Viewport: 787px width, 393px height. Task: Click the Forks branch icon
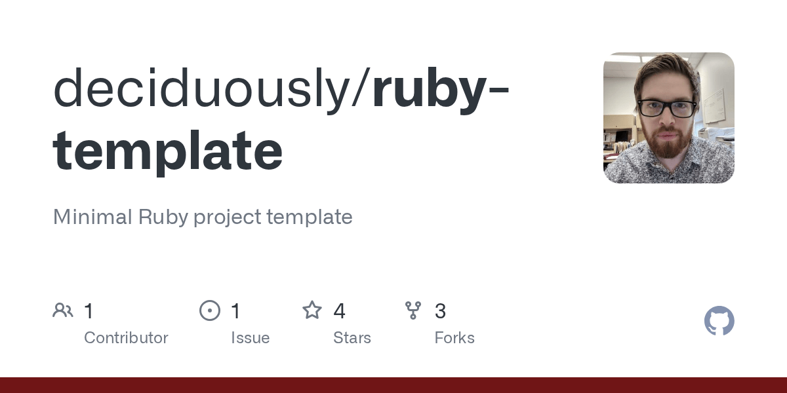coord(413,310)
